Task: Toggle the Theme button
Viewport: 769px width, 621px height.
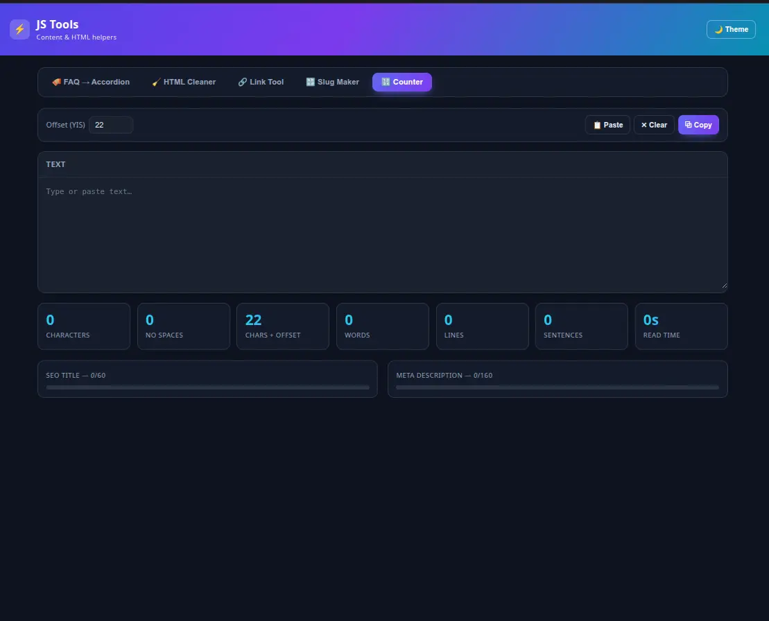Action: point(731,29)
